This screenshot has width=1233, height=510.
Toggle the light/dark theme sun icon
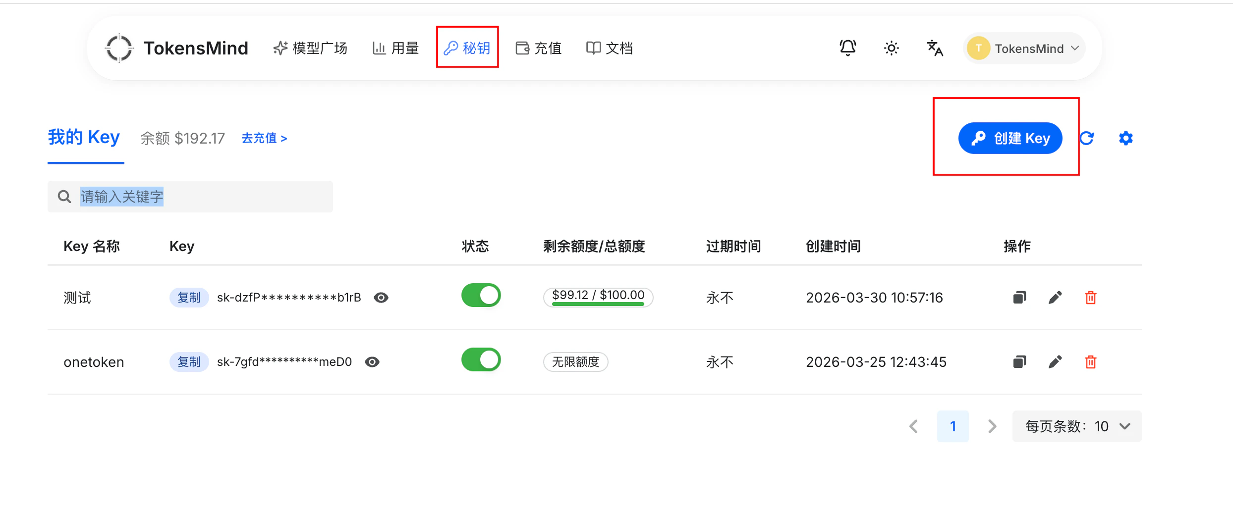click(x=891, y=48)
